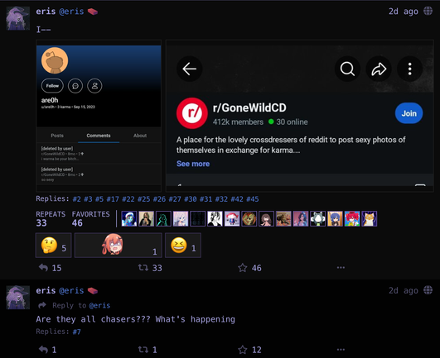The image size is (440, 358).
Task: Click the share arrow in subreddit screenshot
Action: tap(379, 69)
